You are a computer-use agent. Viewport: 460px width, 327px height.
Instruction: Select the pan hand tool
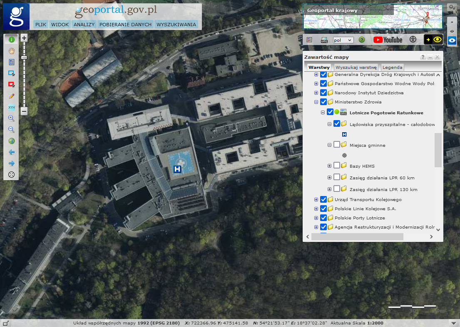click(x=11, y=51)
